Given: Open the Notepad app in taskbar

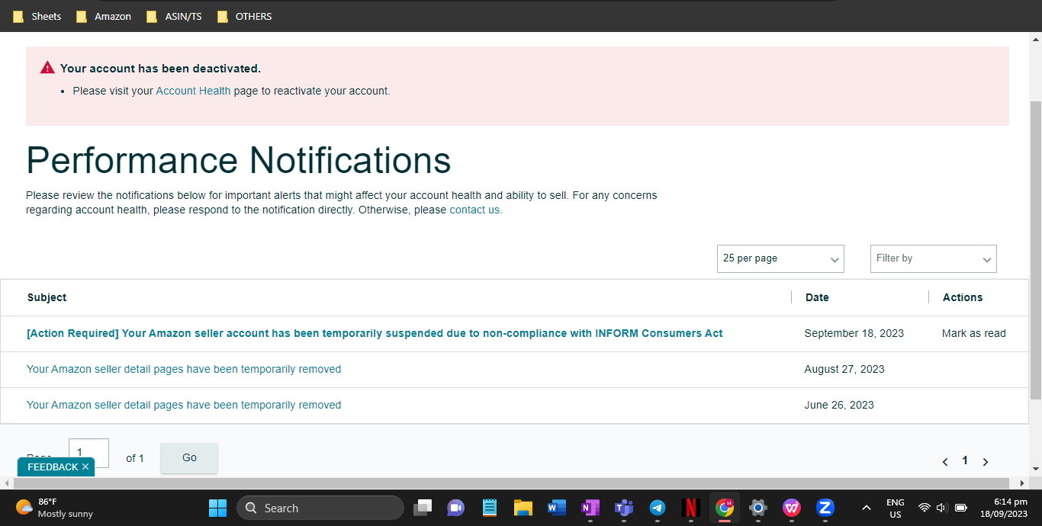Looking at the screenshot, I should [490, 508].
